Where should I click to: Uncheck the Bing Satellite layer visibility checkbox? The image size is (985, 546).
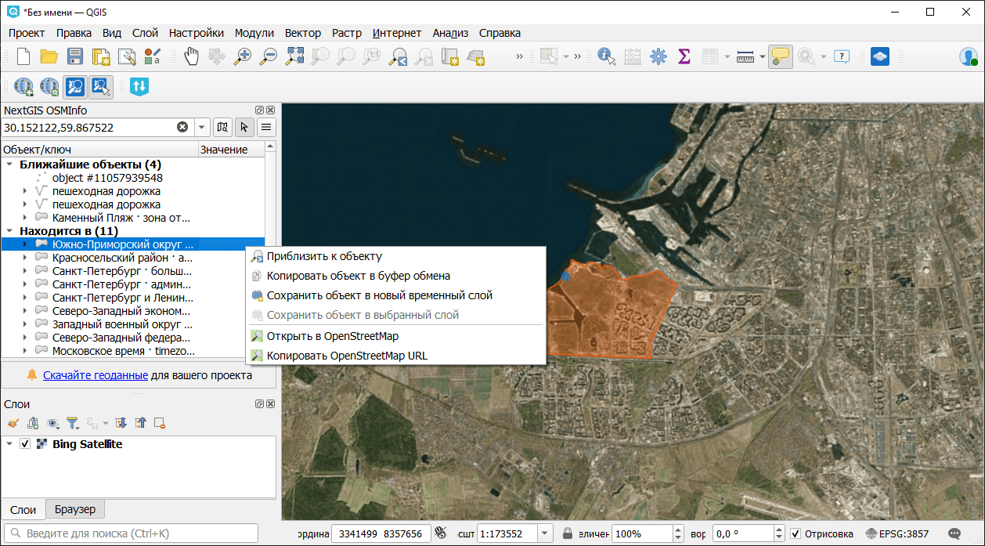point(25,444)
